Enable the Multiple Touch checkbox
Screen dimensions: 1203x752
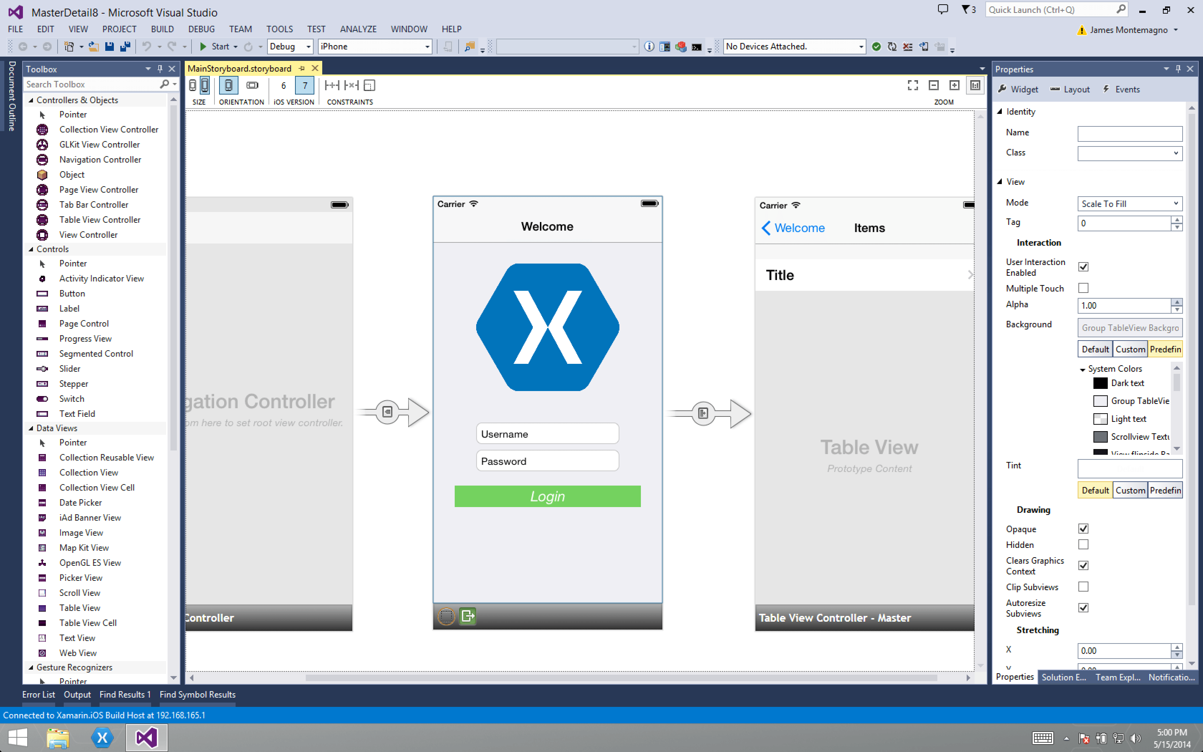1083,288
